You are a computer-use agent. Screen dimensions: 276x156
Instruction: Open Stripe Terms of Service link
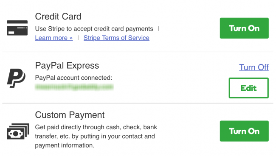point(116,38)
